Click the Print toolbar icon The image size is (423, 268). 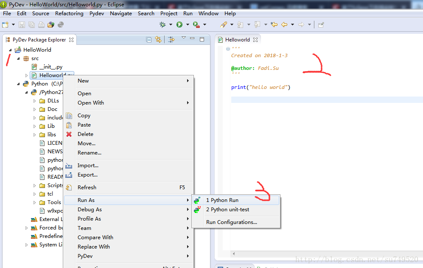pyautogui.click(x=41, y=25)
